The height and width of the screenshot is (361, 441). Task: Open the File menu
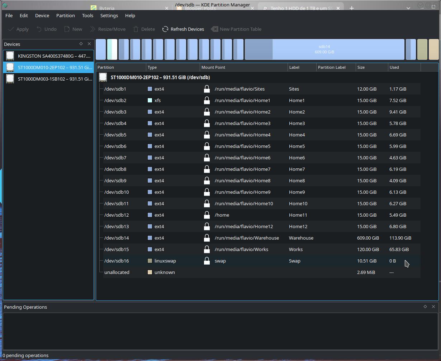pyautogui.click(x=9, y=15)
